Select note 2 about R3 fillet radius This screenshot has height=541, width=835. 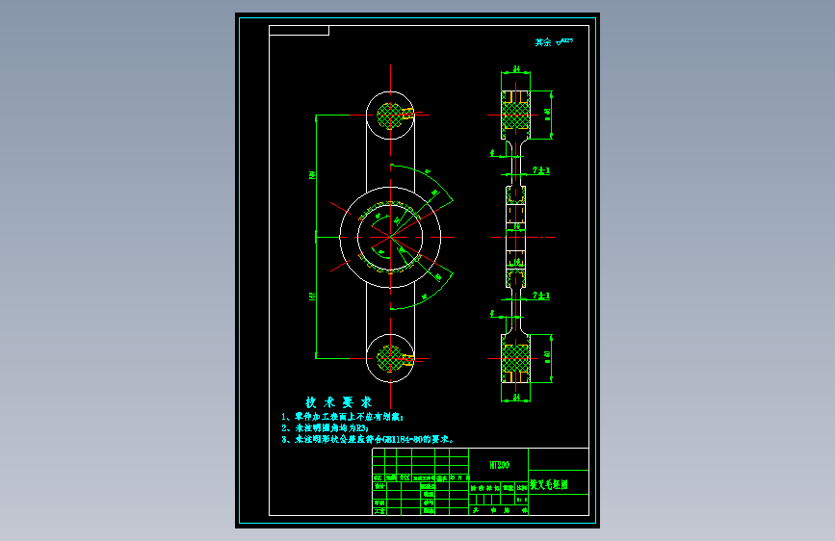pyautogui.click(x=325, y=427)
